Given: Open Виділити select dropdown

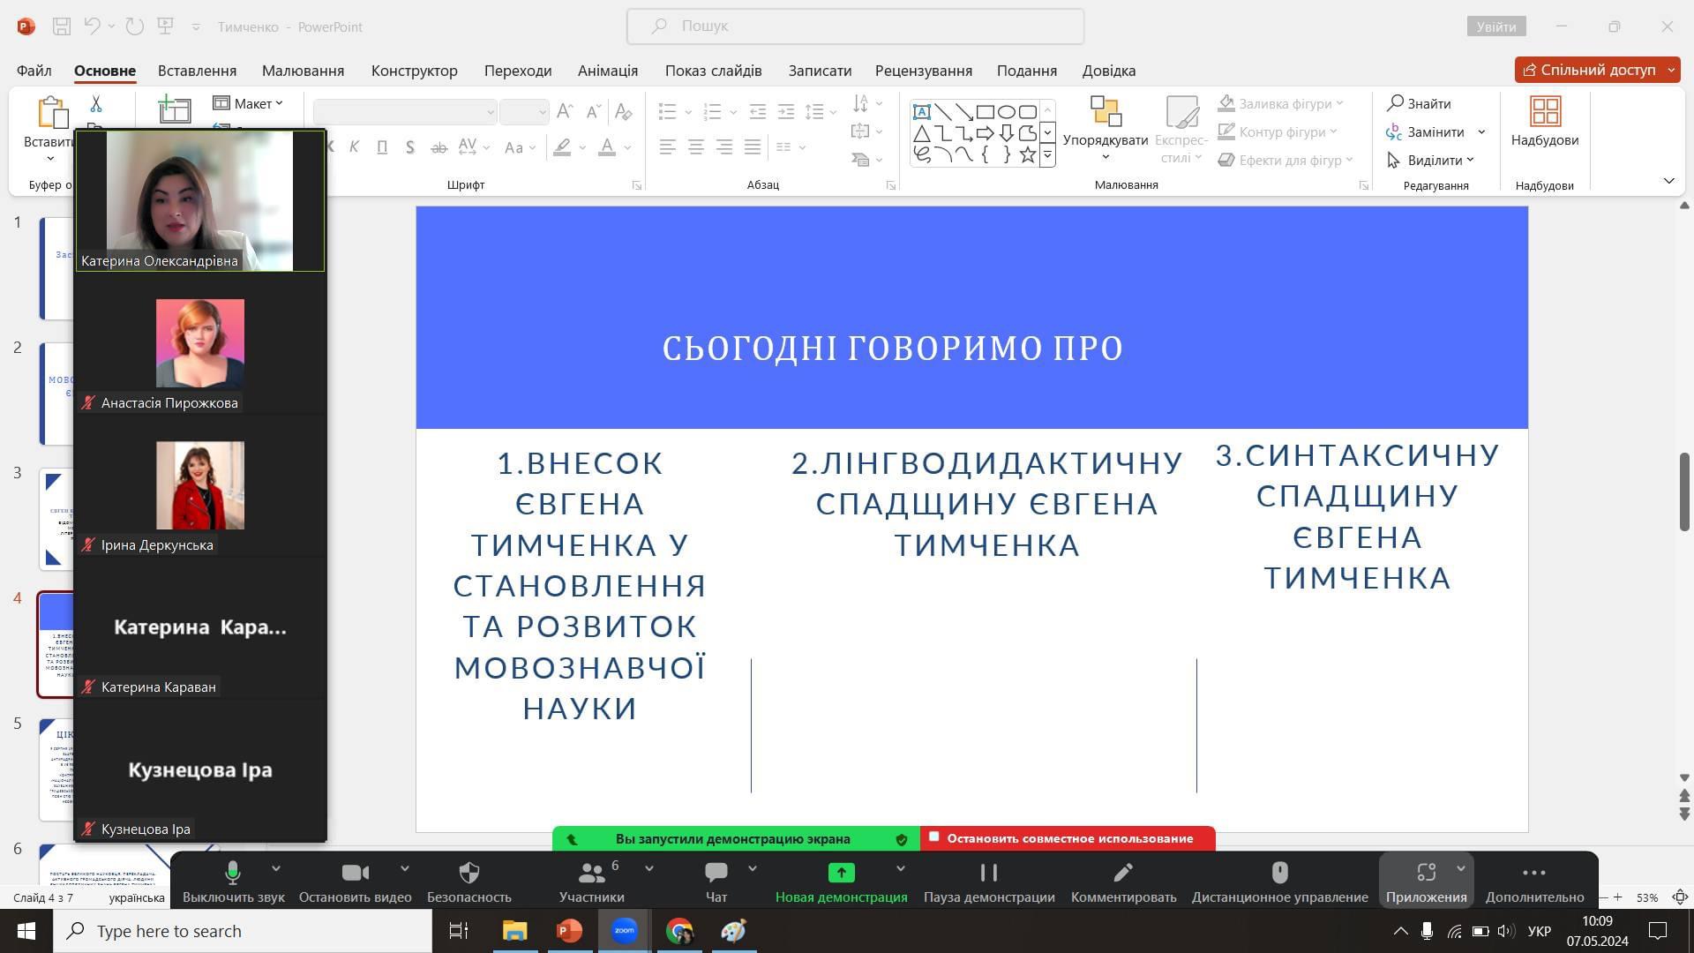Looking at the screenshot, I should click(x=1430, y=160).
